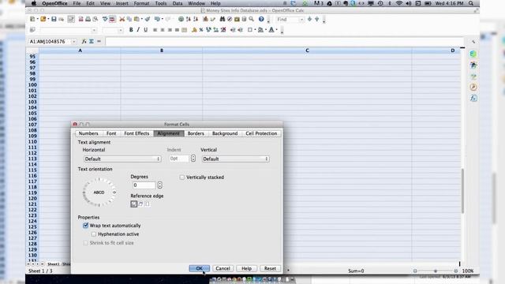Viewport: 505px width, 284px height.
Task: Click the Sort Descending icon
Action: pos(196,19)
